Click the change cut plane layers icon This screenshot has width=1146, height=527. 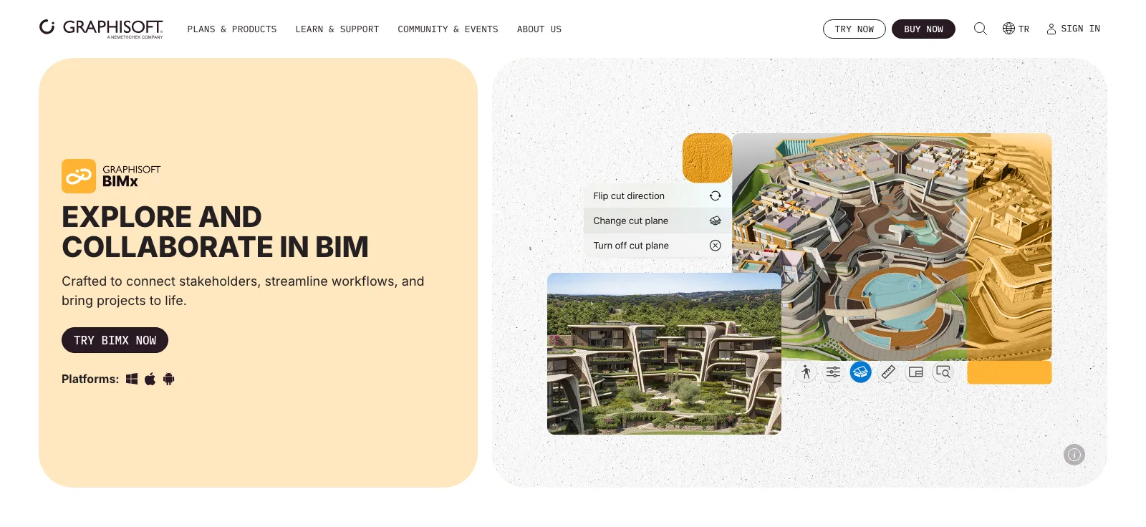pos(715,221)
